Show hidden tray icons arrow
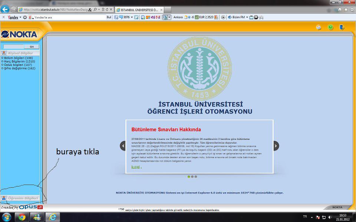Screen dimensions: 356x222 pyautogui.click(x=311, y=217)
